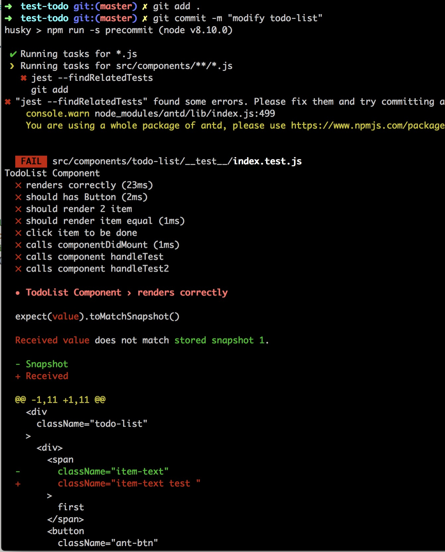The height and width of the screenshot is (552, 445).
Task: Click the yellow chevron before src/components tasks
Action: tap(12, 66)
